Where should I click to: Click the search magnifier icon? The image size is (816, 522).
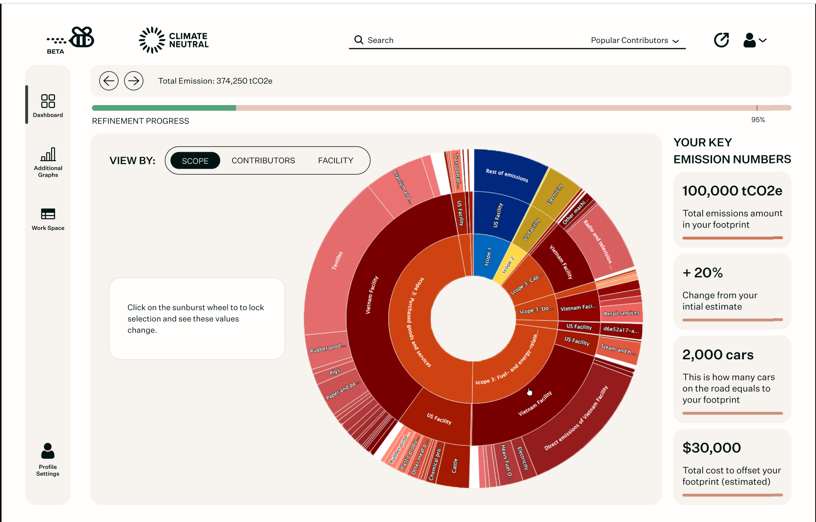(359, 40)
